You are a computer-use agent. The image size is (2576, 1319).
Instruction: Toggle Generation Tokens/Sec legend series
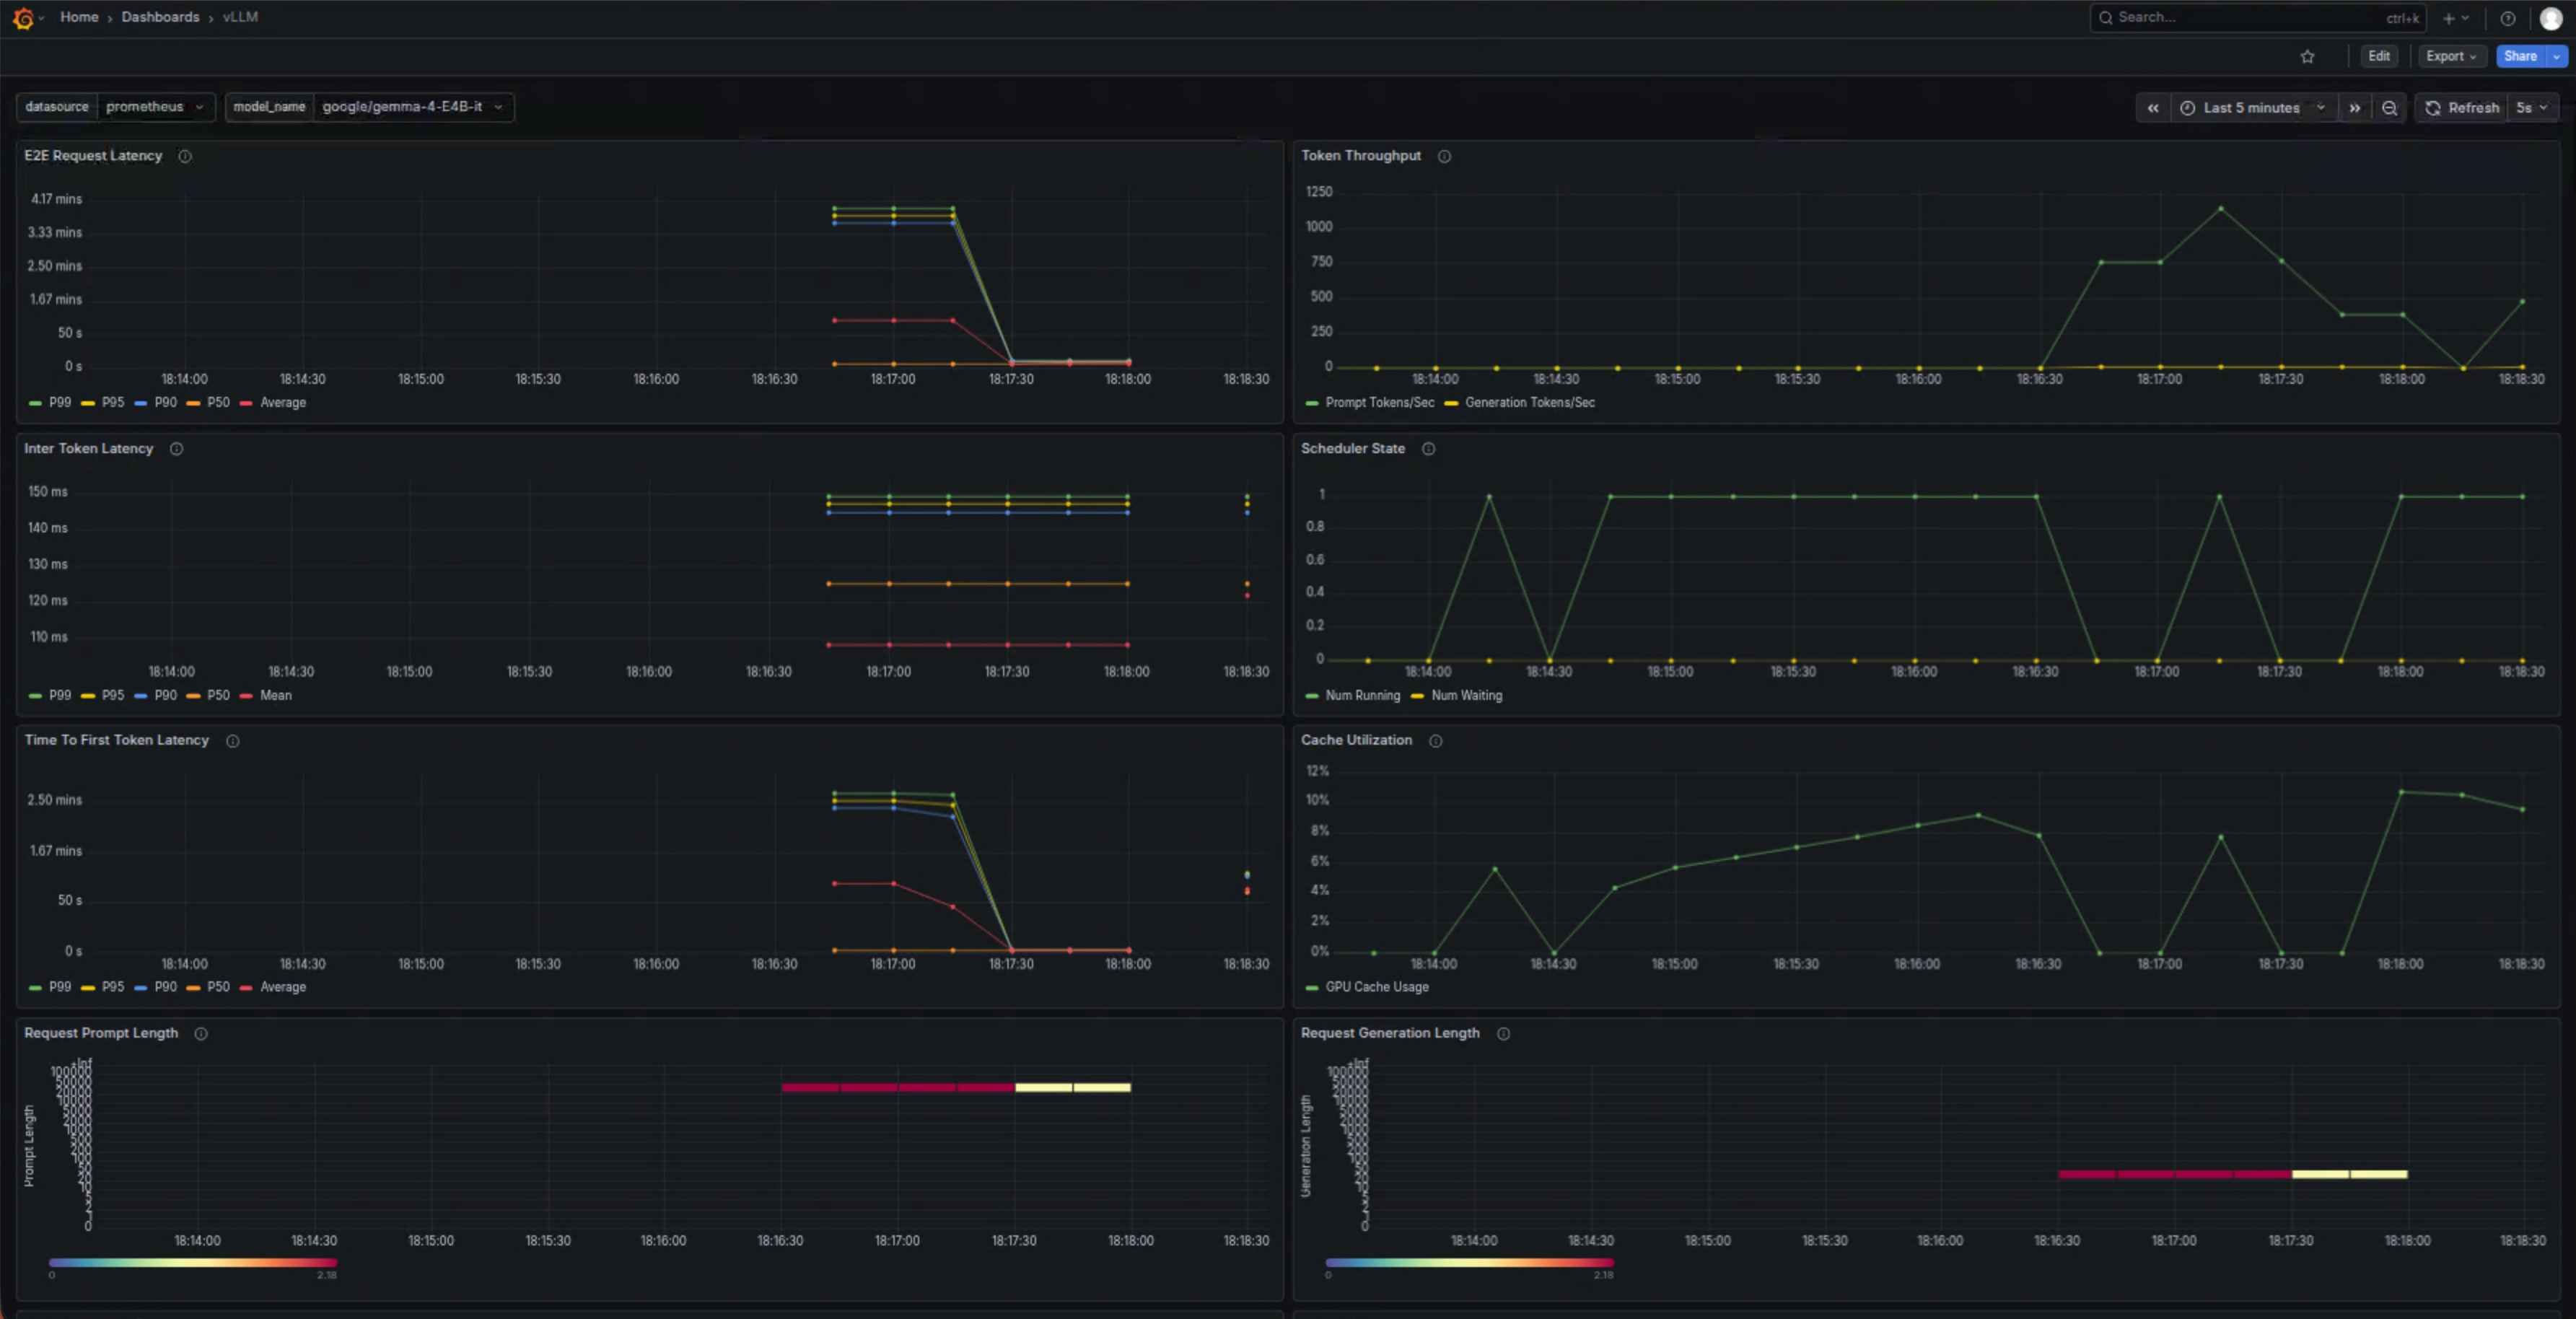(1528, 402)
